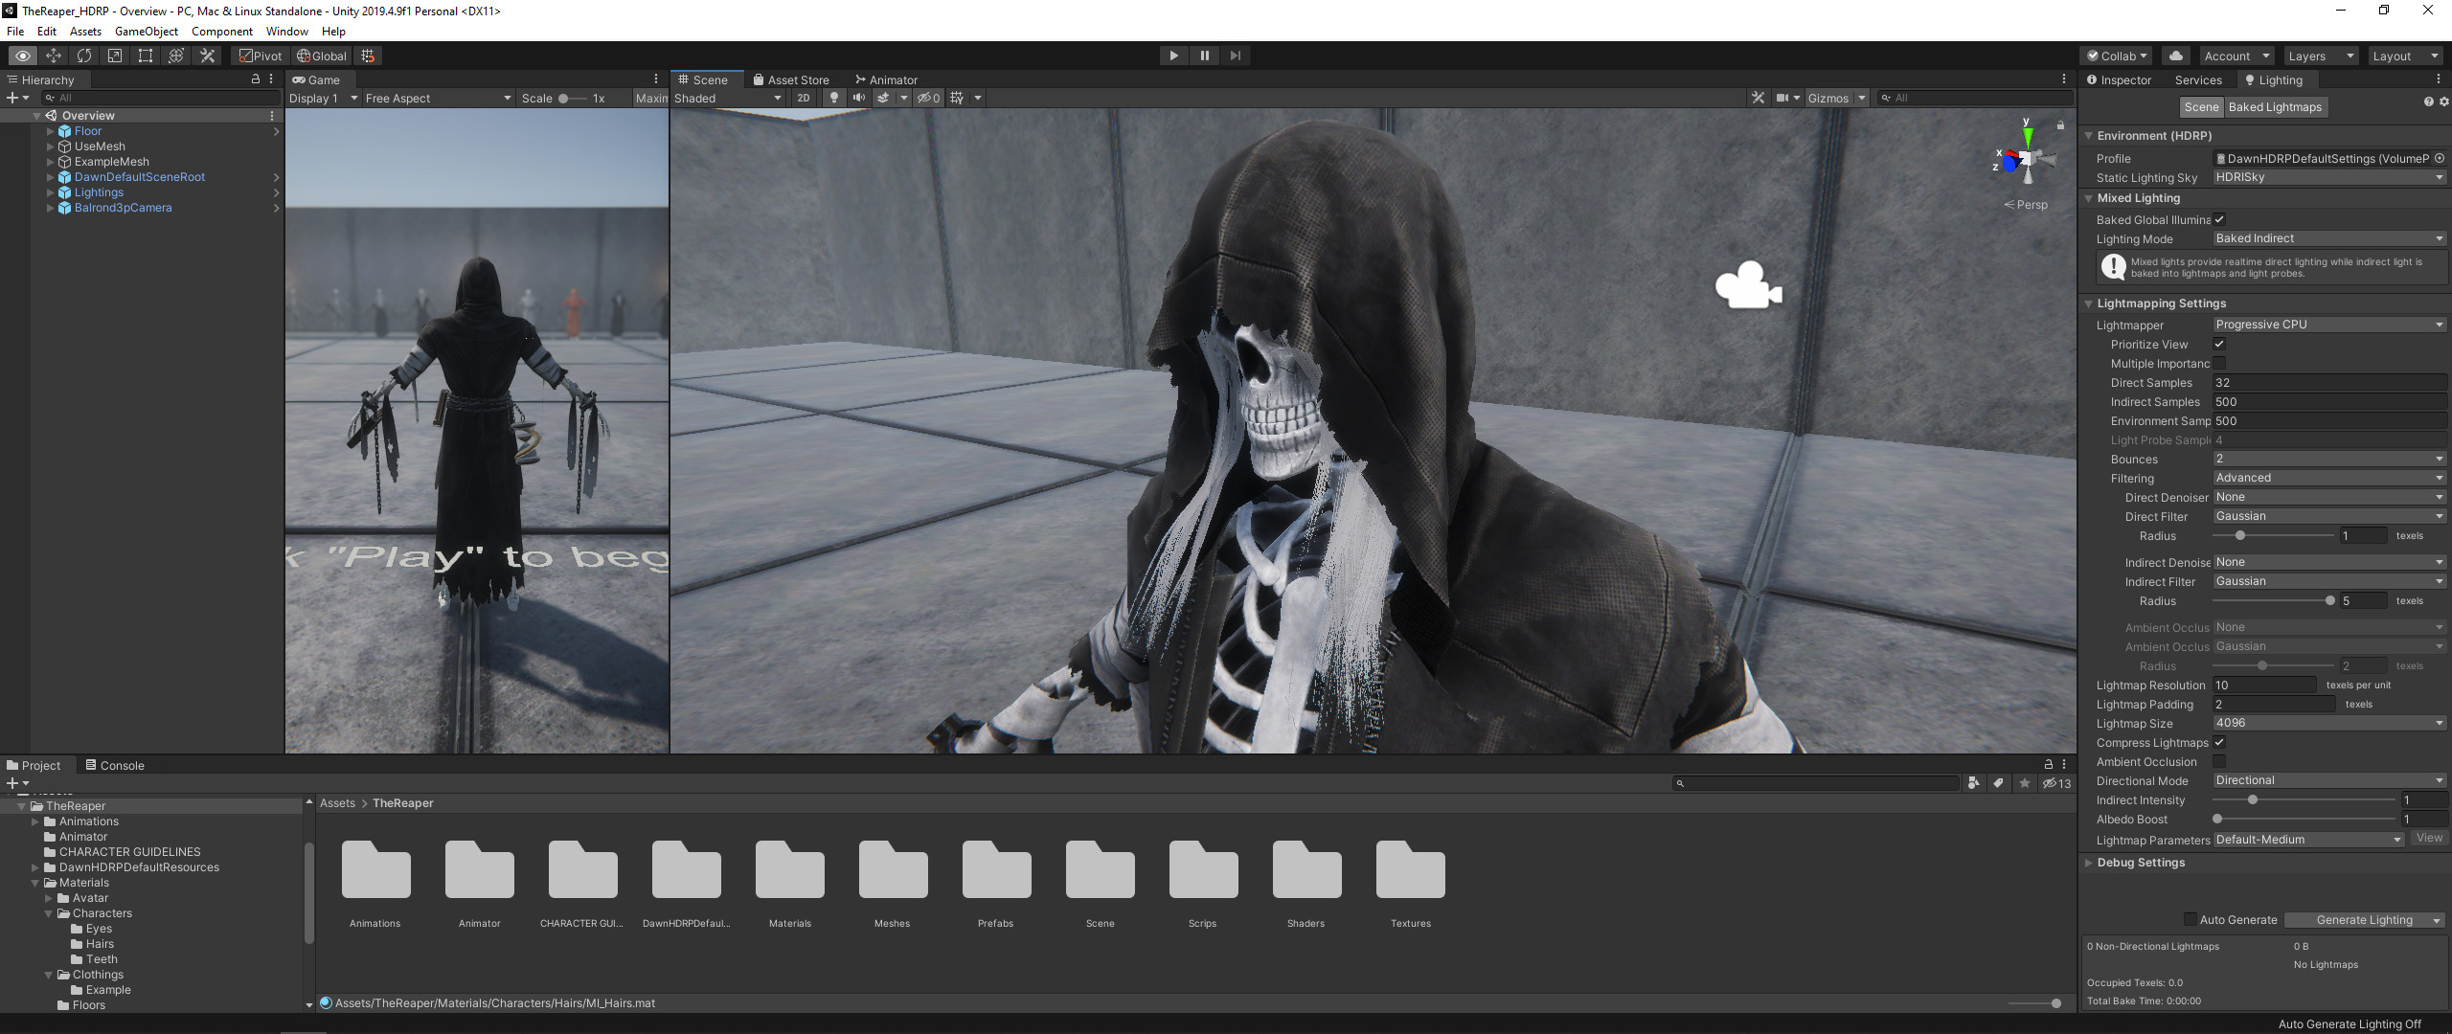The image size is (2452, 1034).
Task: Click the Scene orientation gizmo
Action: (x=2026, y=156)
